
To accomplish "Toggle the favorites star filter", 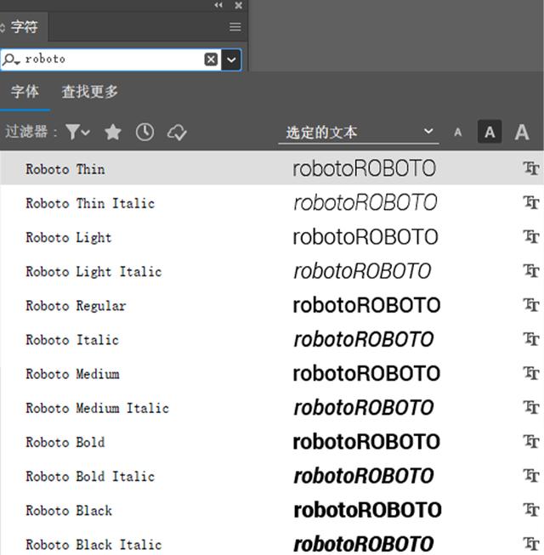I will pos(113,132).
